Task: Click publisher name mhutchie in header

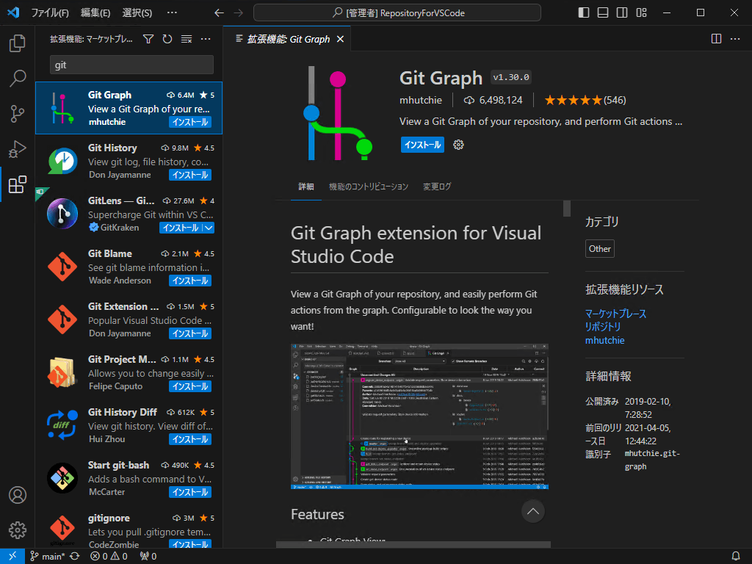Action: [421, 100]
